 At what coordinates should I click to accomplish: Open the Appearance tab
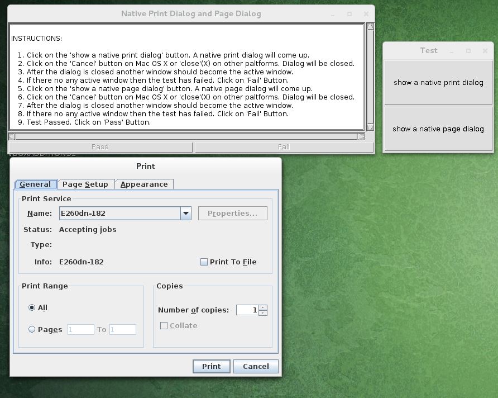coord(144,184)
